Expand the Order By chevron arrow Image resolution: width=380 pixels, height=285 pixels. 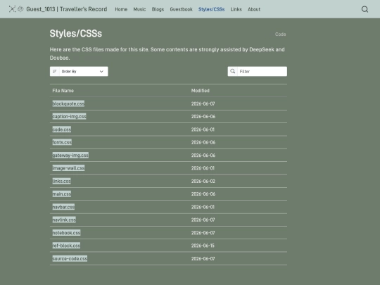coord(101,72)
